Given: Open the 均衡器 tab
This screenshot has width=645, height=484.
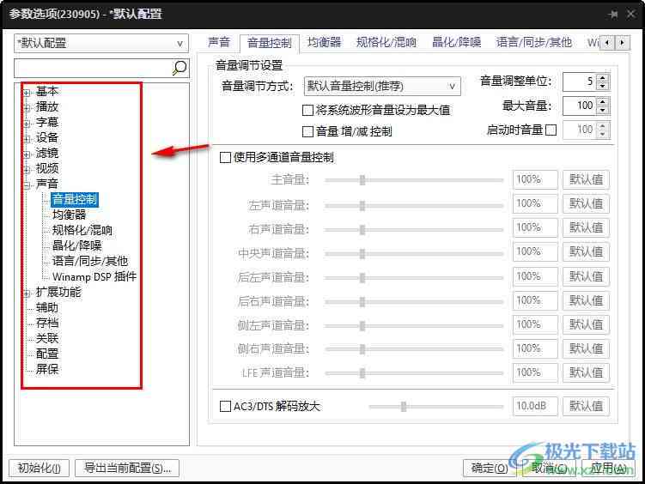Looking at the screenshot, I should (324, 42).
